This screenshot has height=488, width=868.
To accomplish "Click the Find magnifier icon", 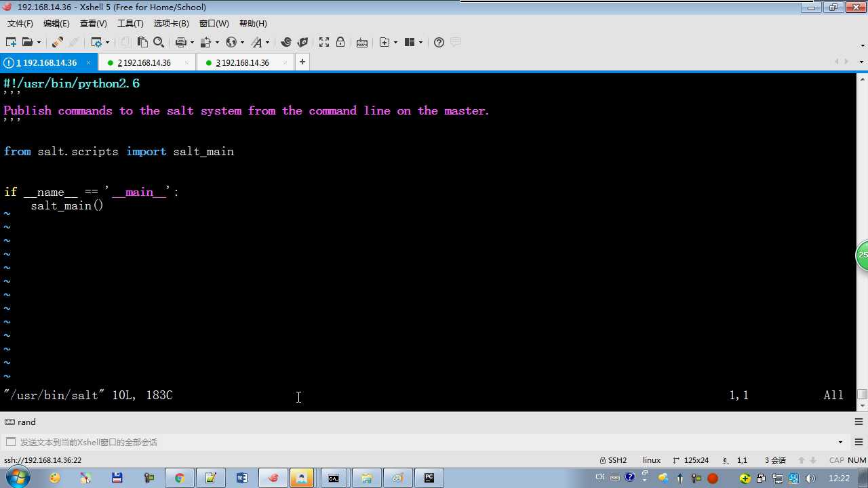I will [x=159, y=42].
